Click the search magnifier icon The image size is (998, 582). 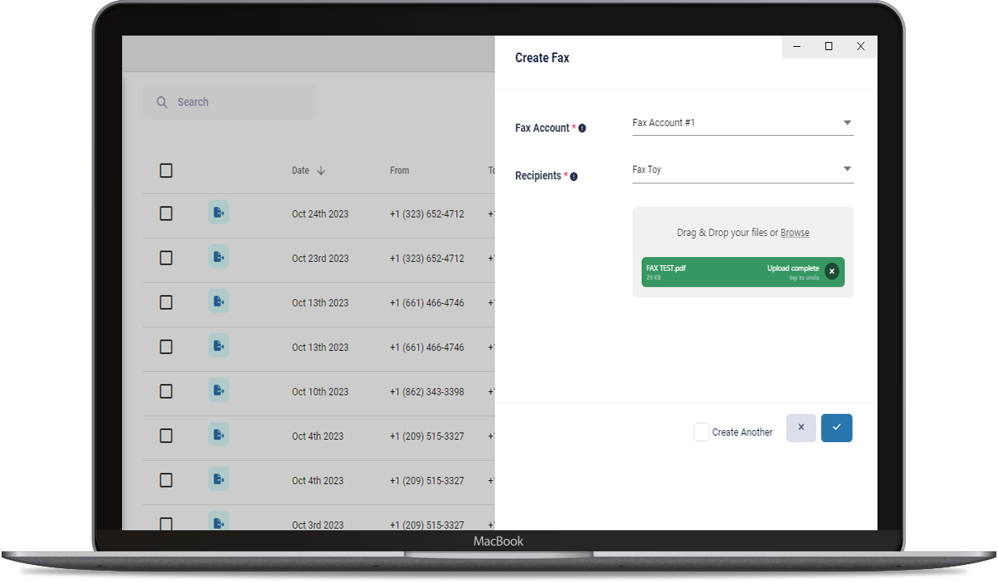coord(162,103)
